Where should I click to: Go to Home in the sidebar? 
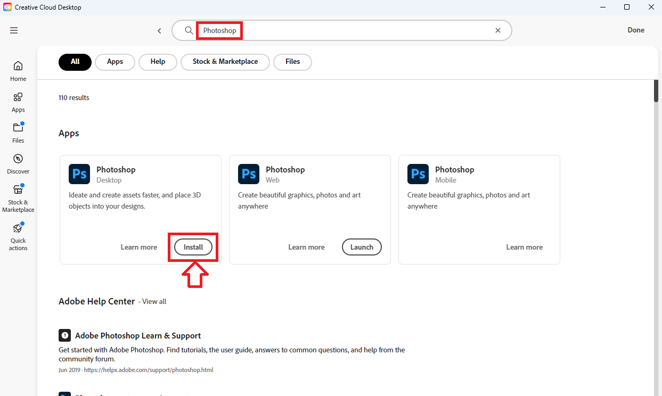tap(18, 66)
